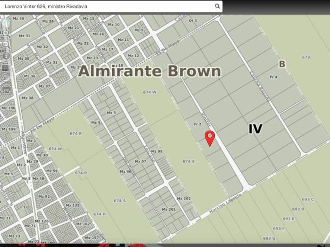Screen dimensions: 330x247
Task: Select parcel 674 R
Action: tap(76, 133)
